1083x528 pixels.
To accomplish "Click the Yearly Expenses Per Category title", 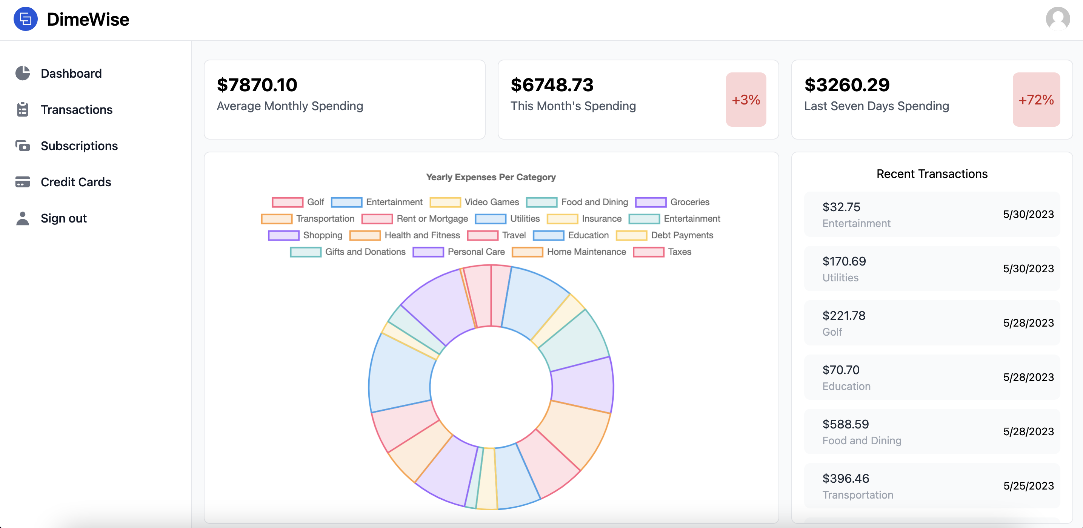I will pyautogui.click(x=491, y=177).
